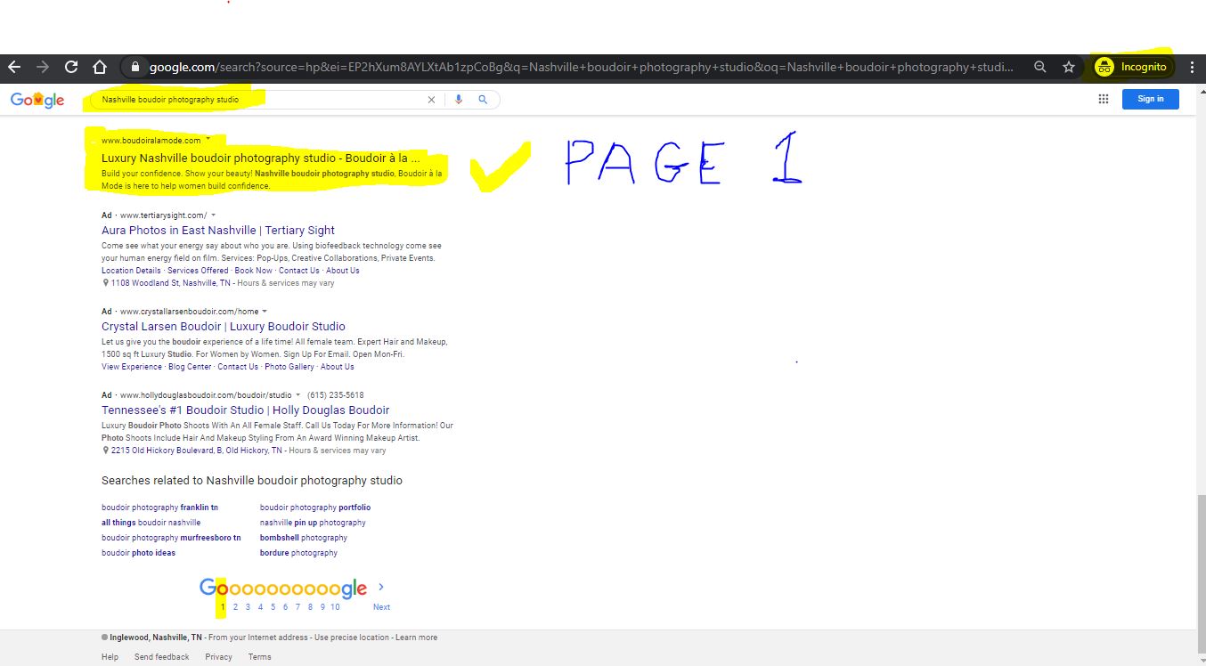Click Learn more in the location footer

[417, 638]
